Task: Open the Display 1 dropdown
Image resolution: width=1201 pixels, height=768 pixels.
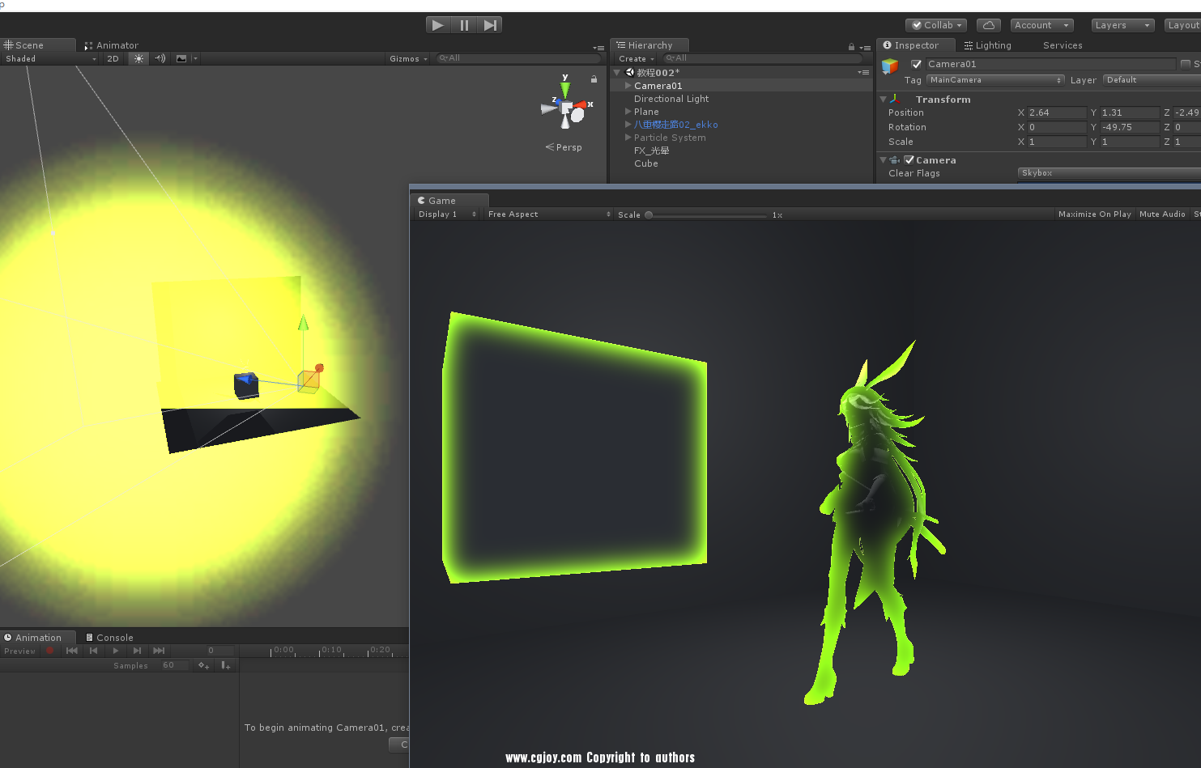Action: [x=447, y=214]
